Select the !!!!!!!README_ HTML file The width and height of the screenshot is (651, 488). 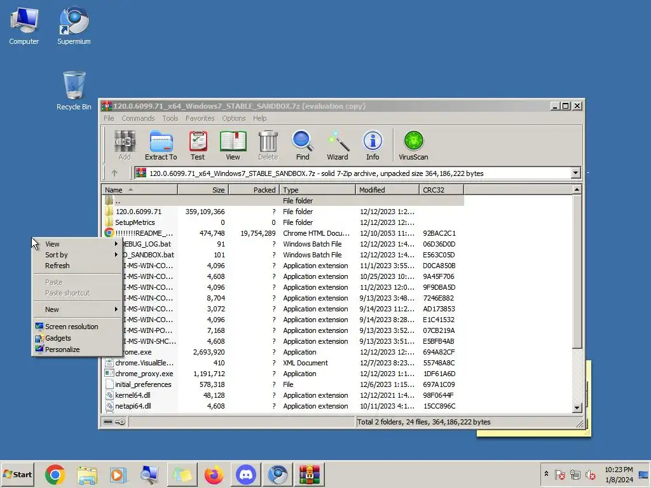coord(282,233)
